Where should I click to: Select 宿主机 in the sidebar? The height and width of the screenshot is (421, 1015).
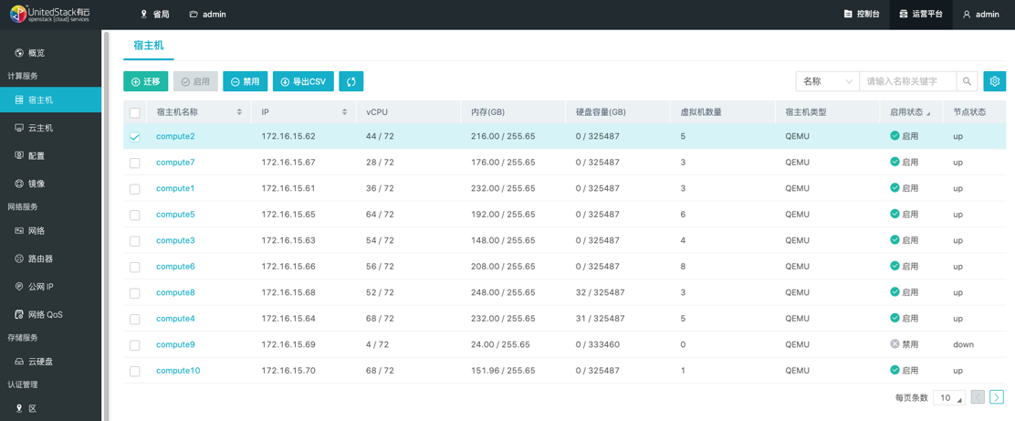(x=50, y=100)
